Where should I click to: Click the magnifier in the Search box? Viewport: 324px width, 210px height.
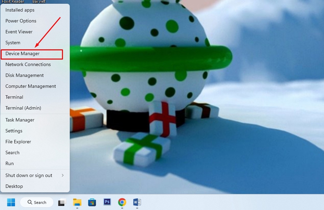pyautogui.click(x=29, y=202)
